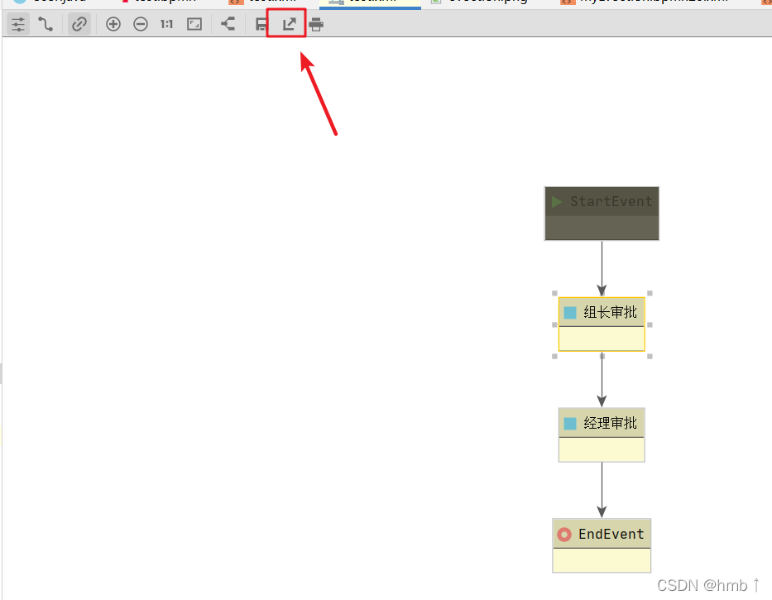Select the flow arrow from 经理审批 to EndEvent
Screen dimensions: 772x600
602,490
